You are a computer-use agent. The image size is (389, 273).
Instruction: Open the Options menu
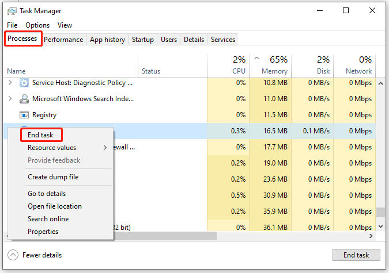(37, 25)
